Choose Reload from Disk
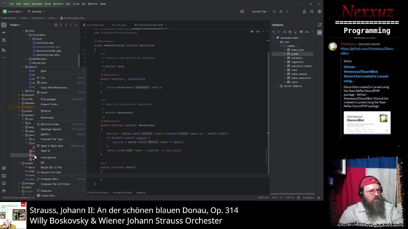The width and height of the screenshot is (408, 229). point(61,172)
